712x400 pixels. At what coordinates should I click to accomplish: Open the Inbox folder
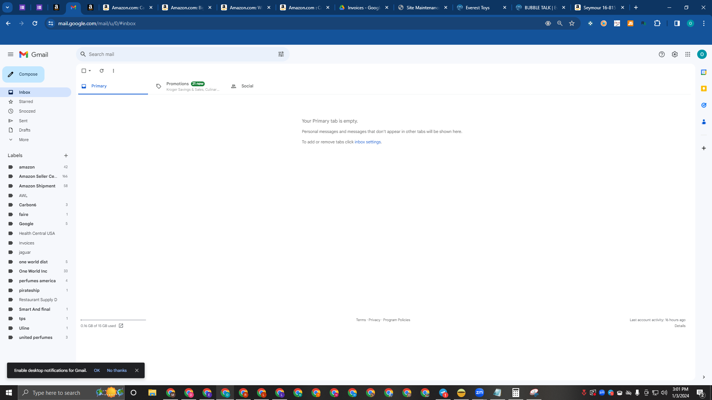(x=36, y=92)
